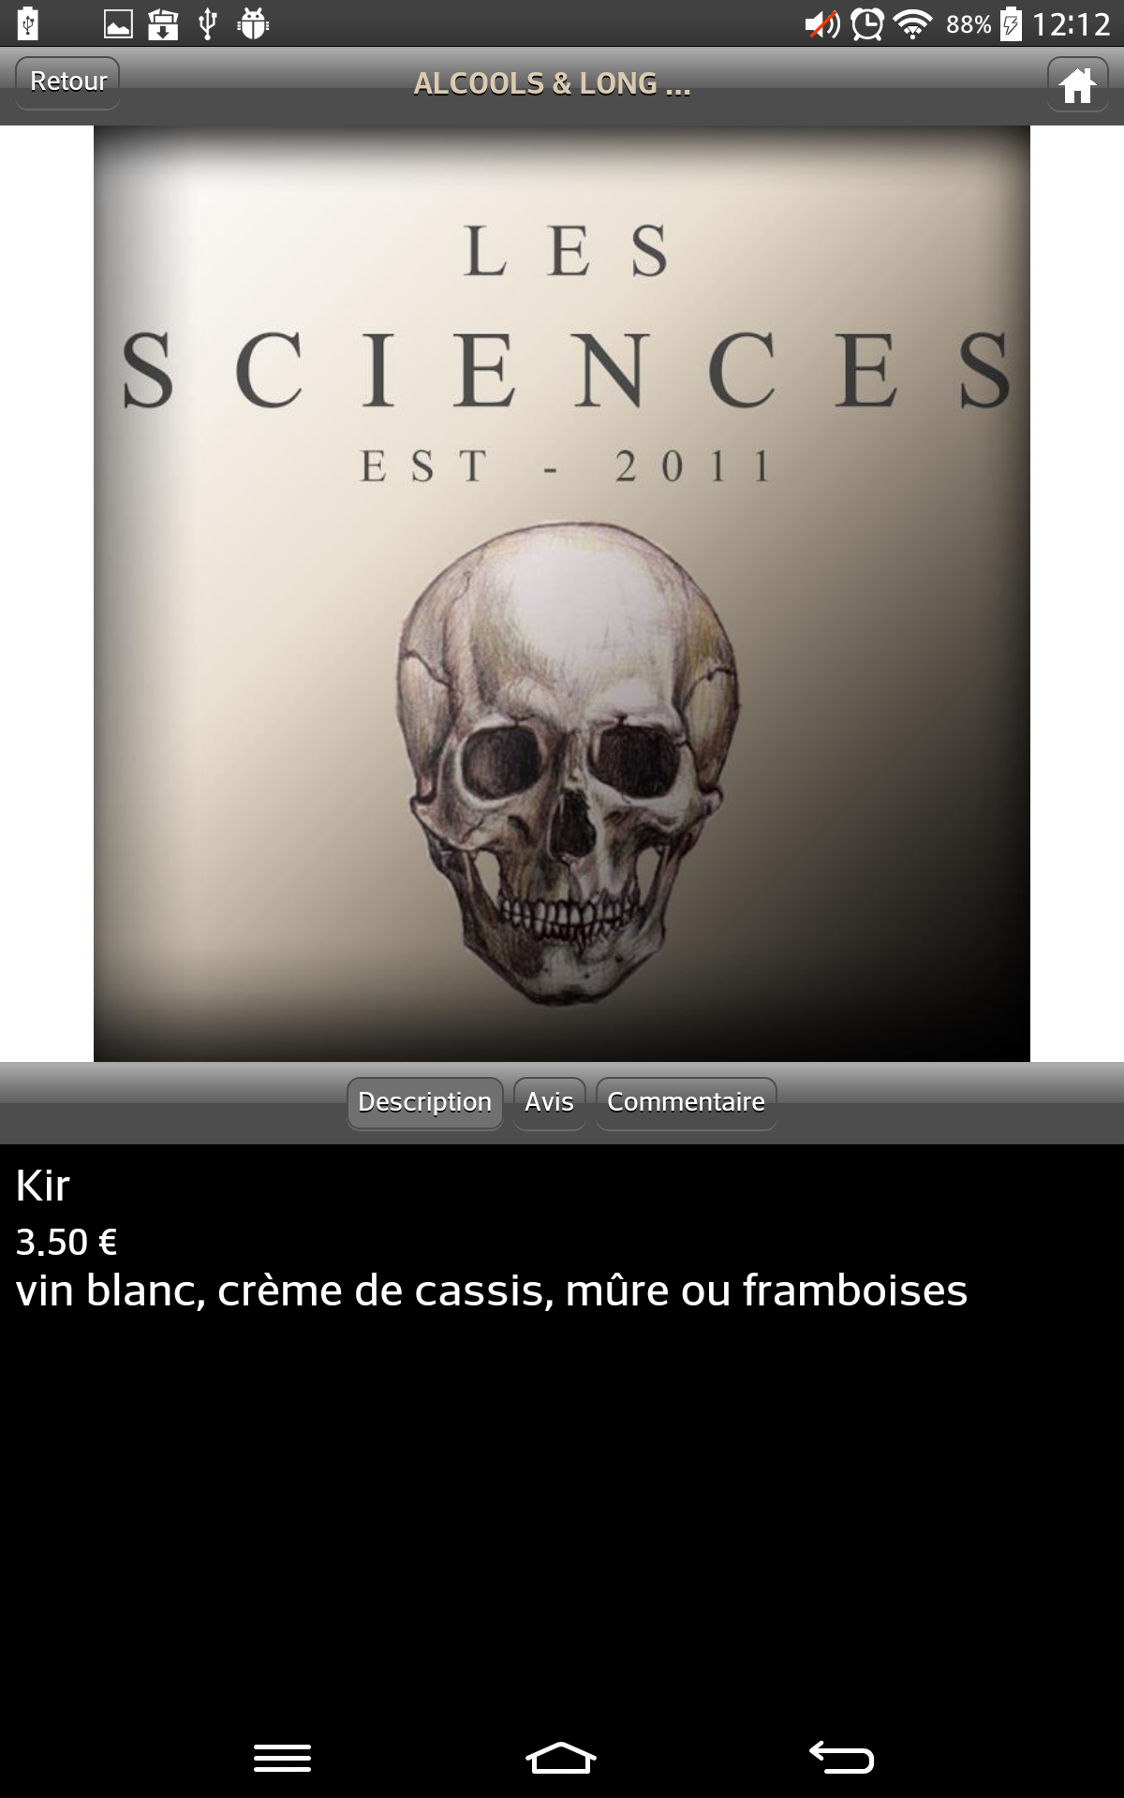Tap the ALCOOLS & LONG title
Image resolution: width=1124 pixels, height=1798 pixels.
[x=553, y=84]
